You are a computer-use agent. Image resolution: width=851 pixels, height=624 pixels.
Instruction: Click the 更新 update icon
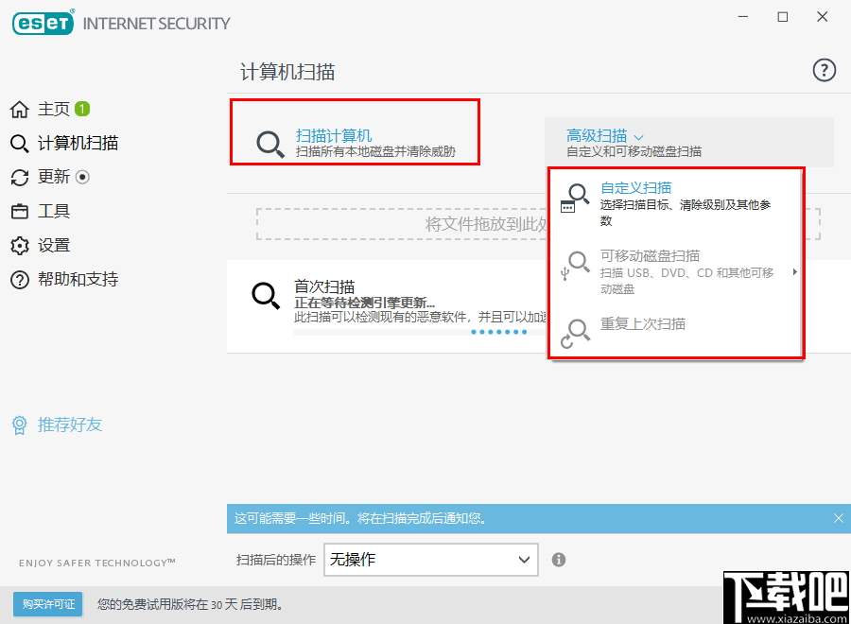(21, 177)
